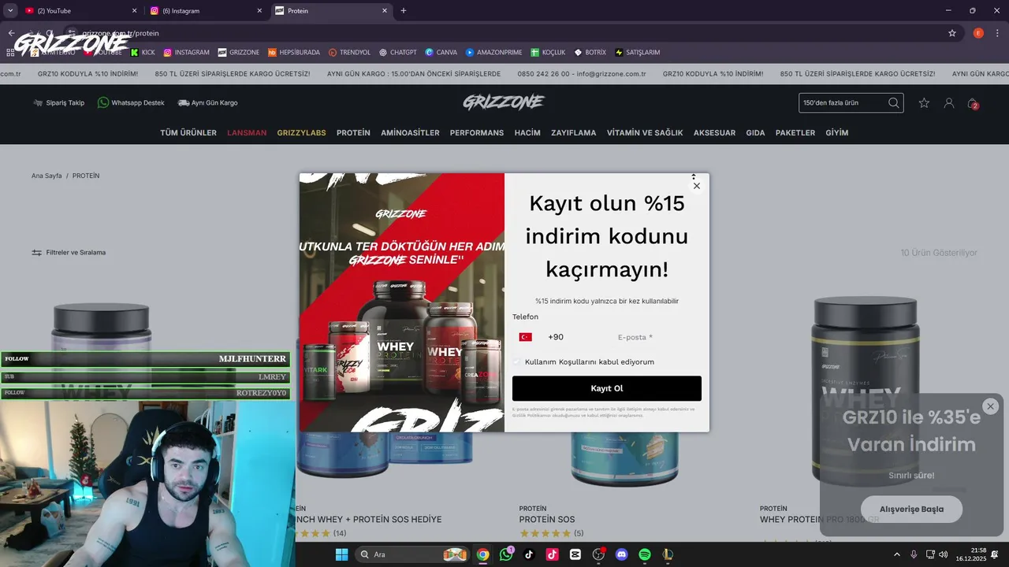Open the user account icon
This screenshot has width=1009, height=567.
[949, 103]
